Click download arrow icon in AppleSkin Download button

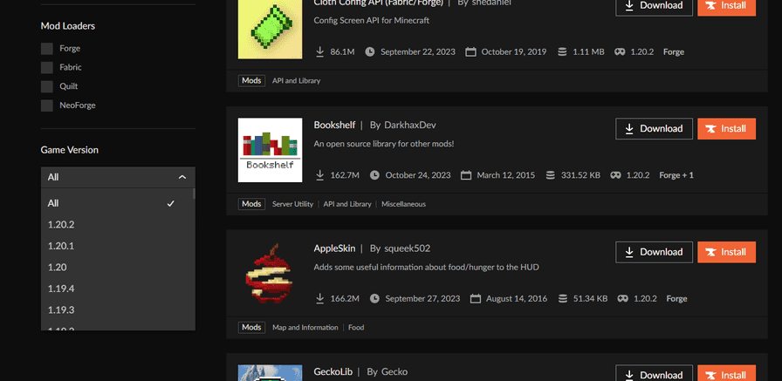click(628, 252)
